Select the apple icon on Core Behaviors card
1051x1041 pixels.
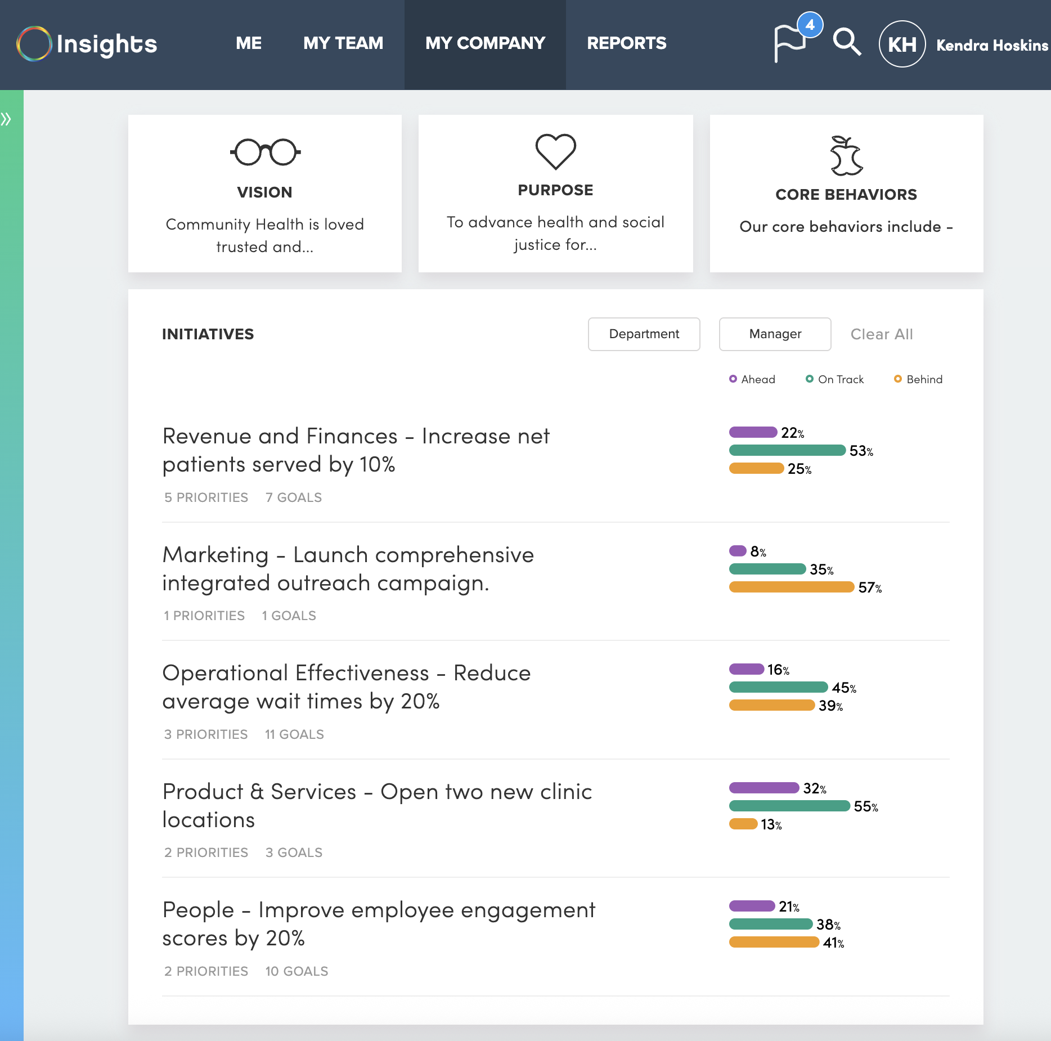[x=846, y=152]
